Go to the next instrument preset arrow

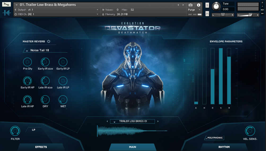[183, 5]
